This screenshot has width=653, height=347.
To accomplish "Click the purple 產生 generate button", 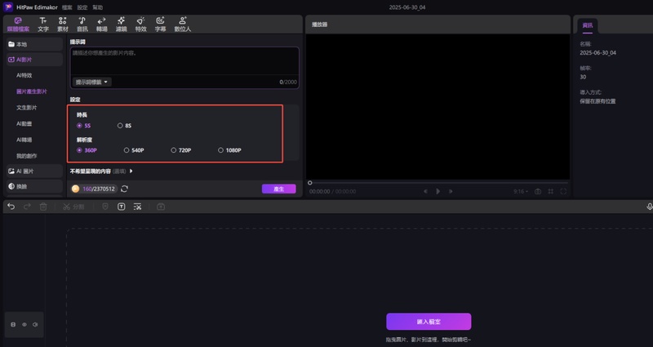I will point(278,189).
